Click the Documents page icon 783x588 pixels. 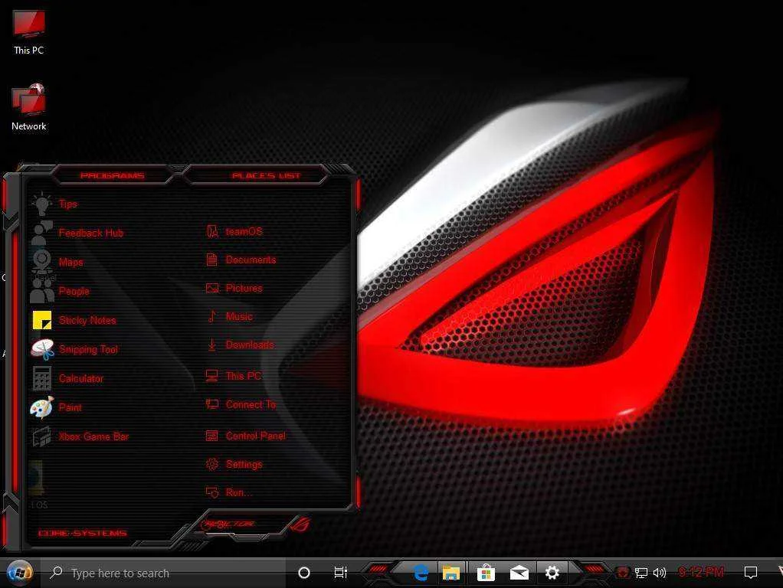coord(212,260)
